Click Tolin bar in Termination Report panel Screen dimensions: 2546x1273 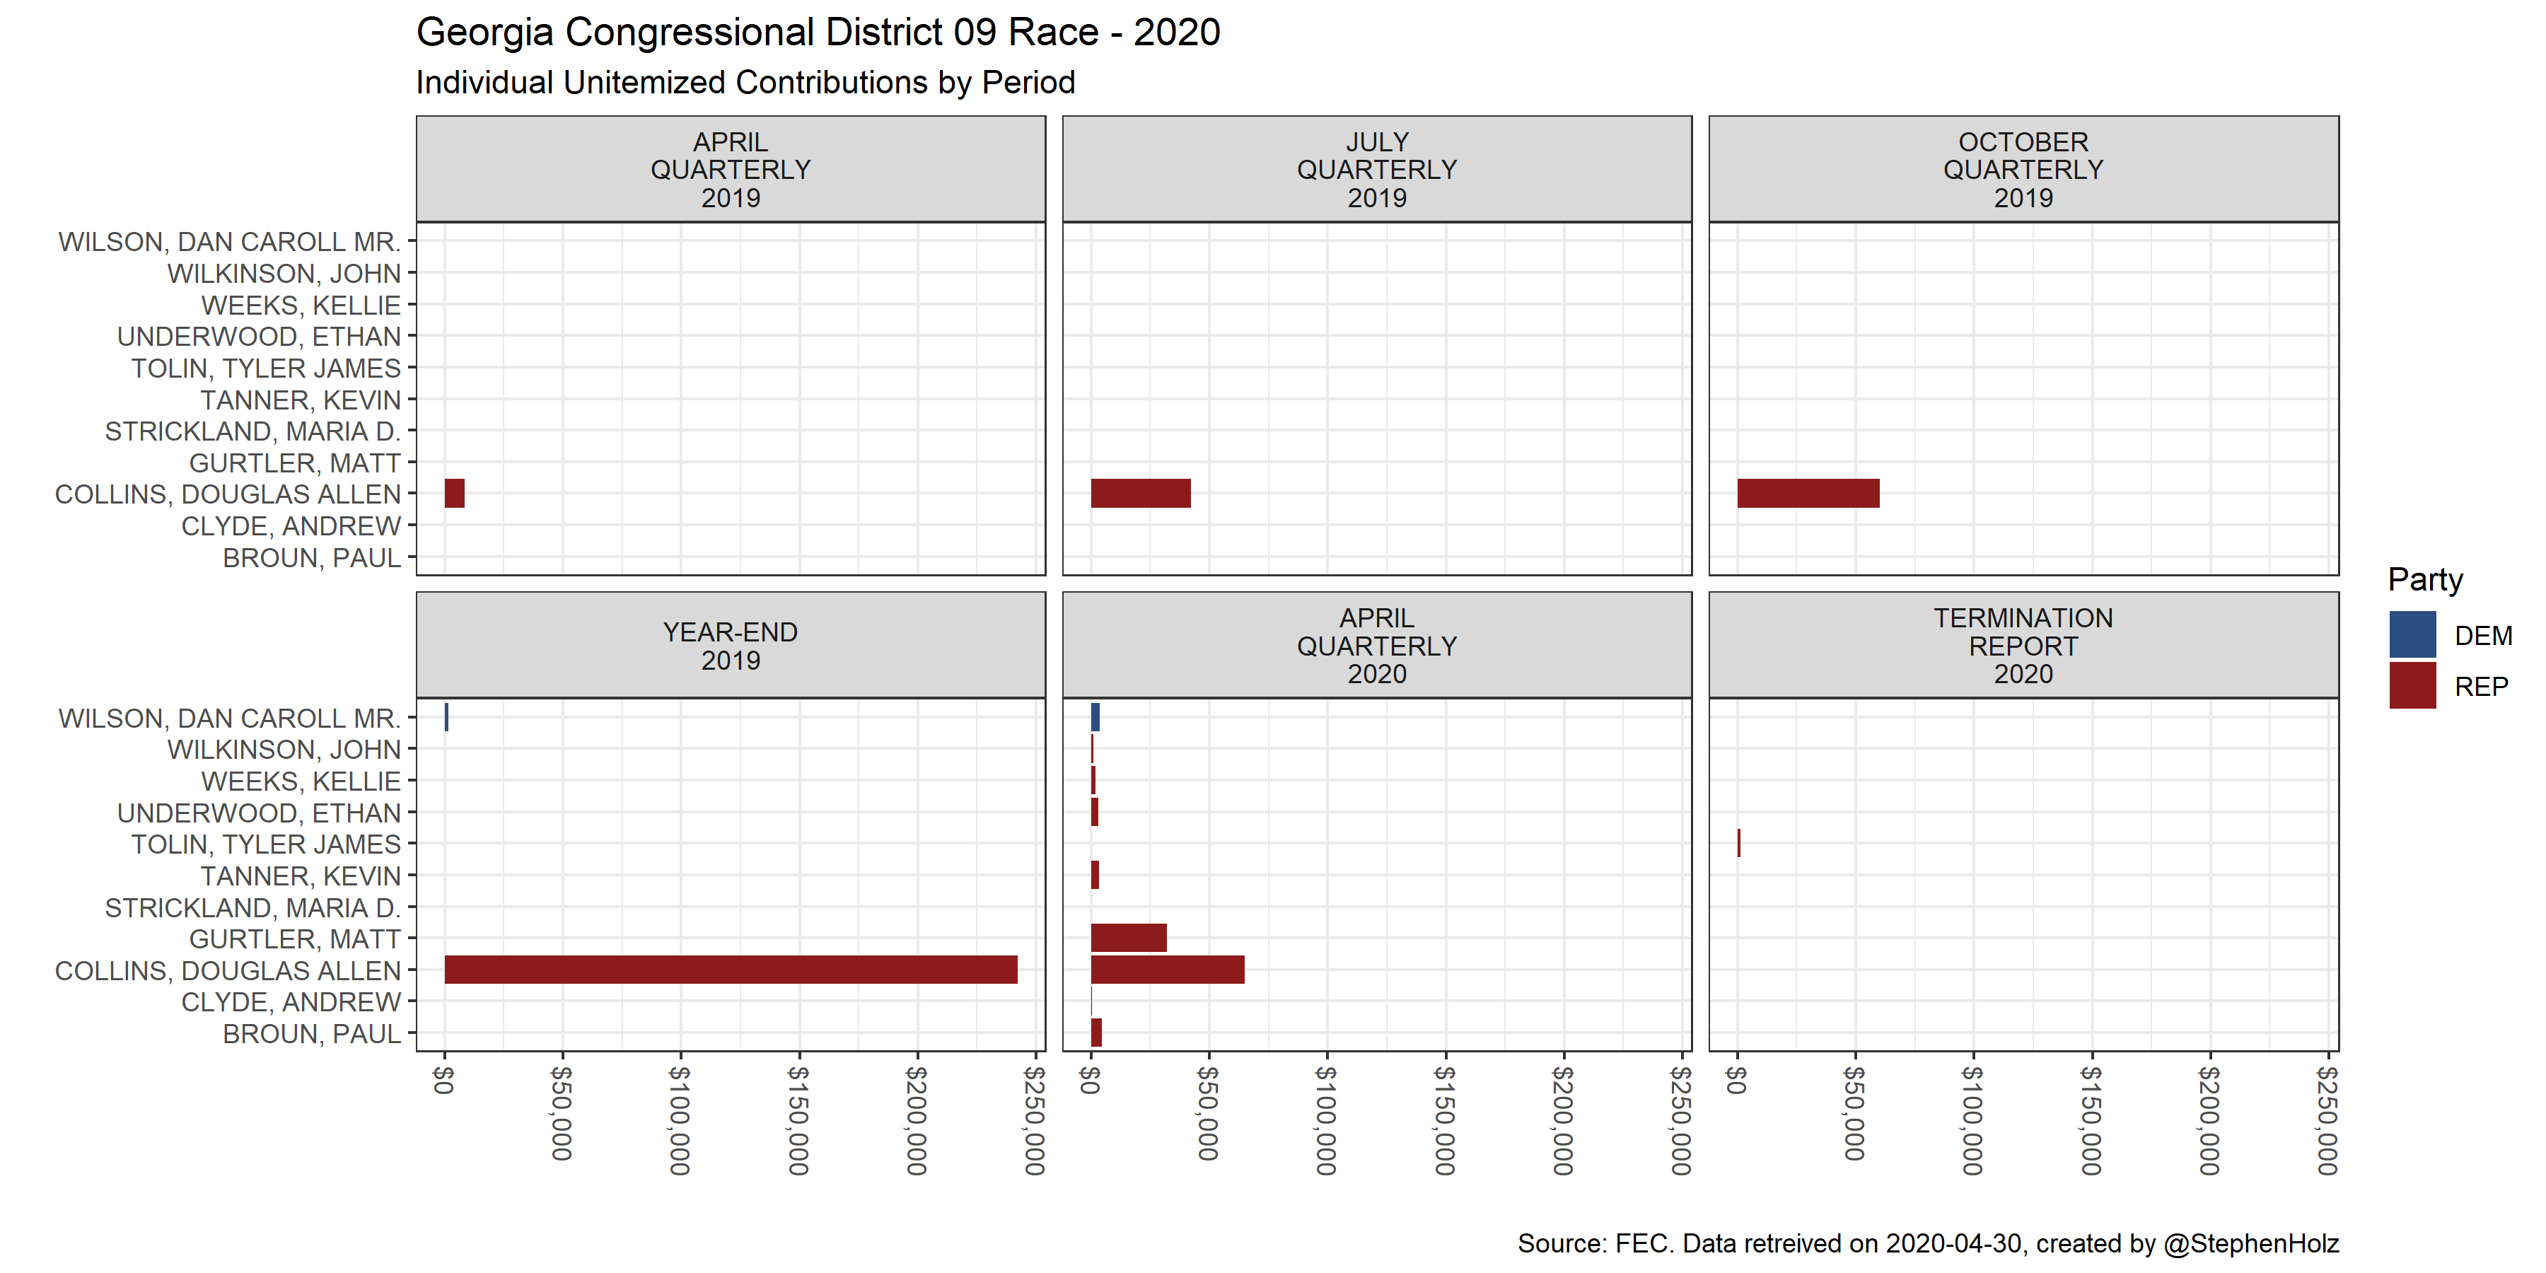coord(1738,843)
